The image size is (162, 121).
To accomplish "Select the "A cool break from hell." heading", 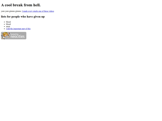I will tap(21, 5).
